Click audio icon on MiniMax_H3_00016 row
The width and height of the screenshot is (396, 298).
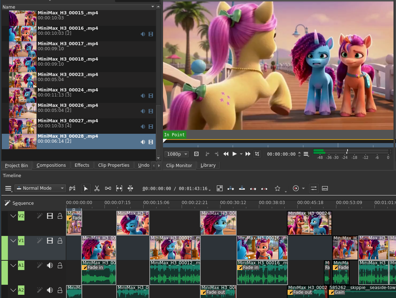click(x=143, y=34)
